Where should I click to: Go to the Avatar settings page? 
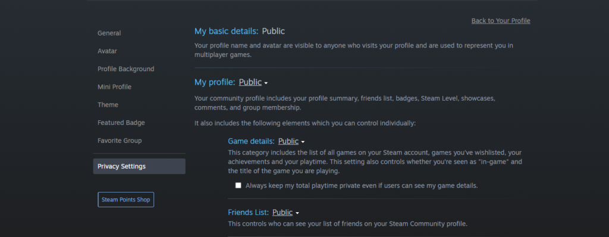pyautogui.click(x=107, y=51)
